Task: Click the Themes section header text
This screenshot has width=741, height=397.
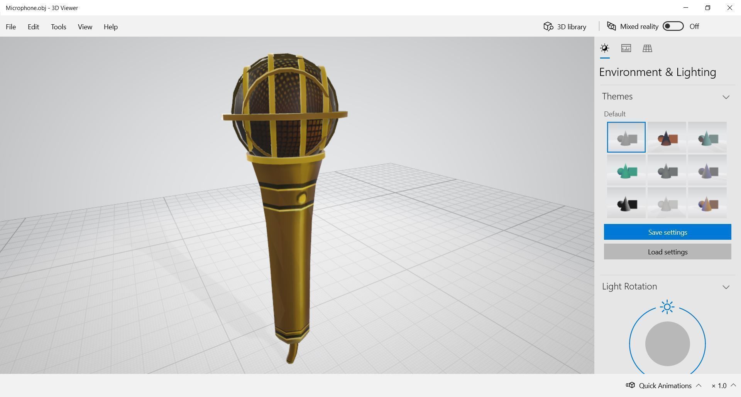Action: (x=617, y=96)
